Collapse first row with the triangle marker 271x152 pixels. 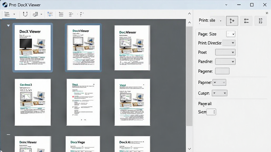[x=8, y=26]
